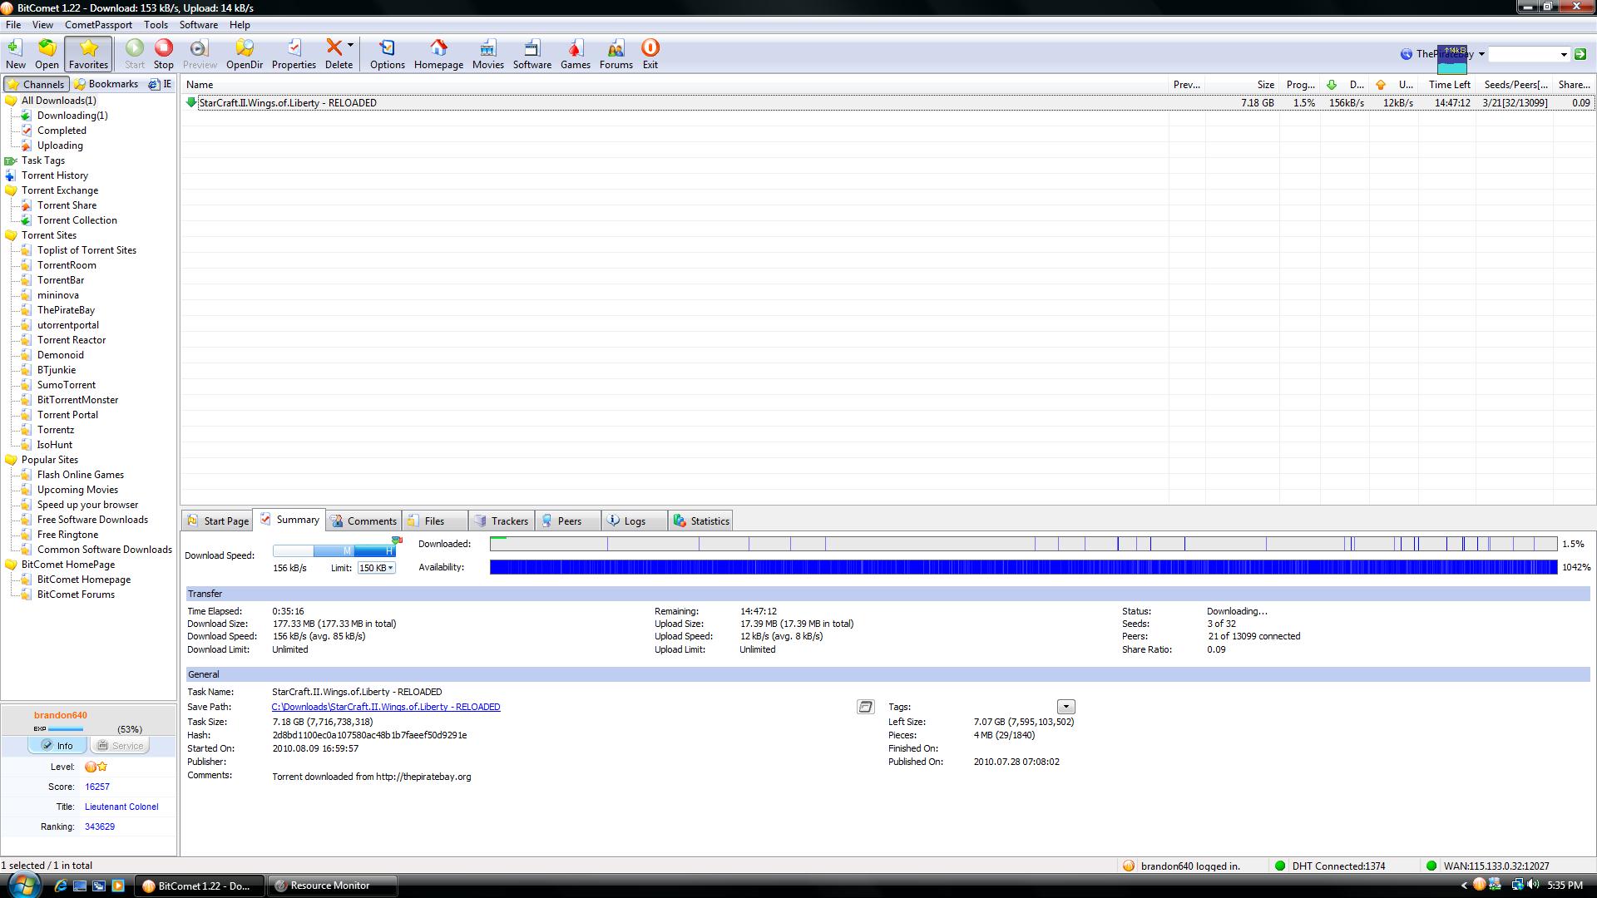Click the browse icon next to save path
This screenshot has height=898, width=1597.
click(865, 707)
